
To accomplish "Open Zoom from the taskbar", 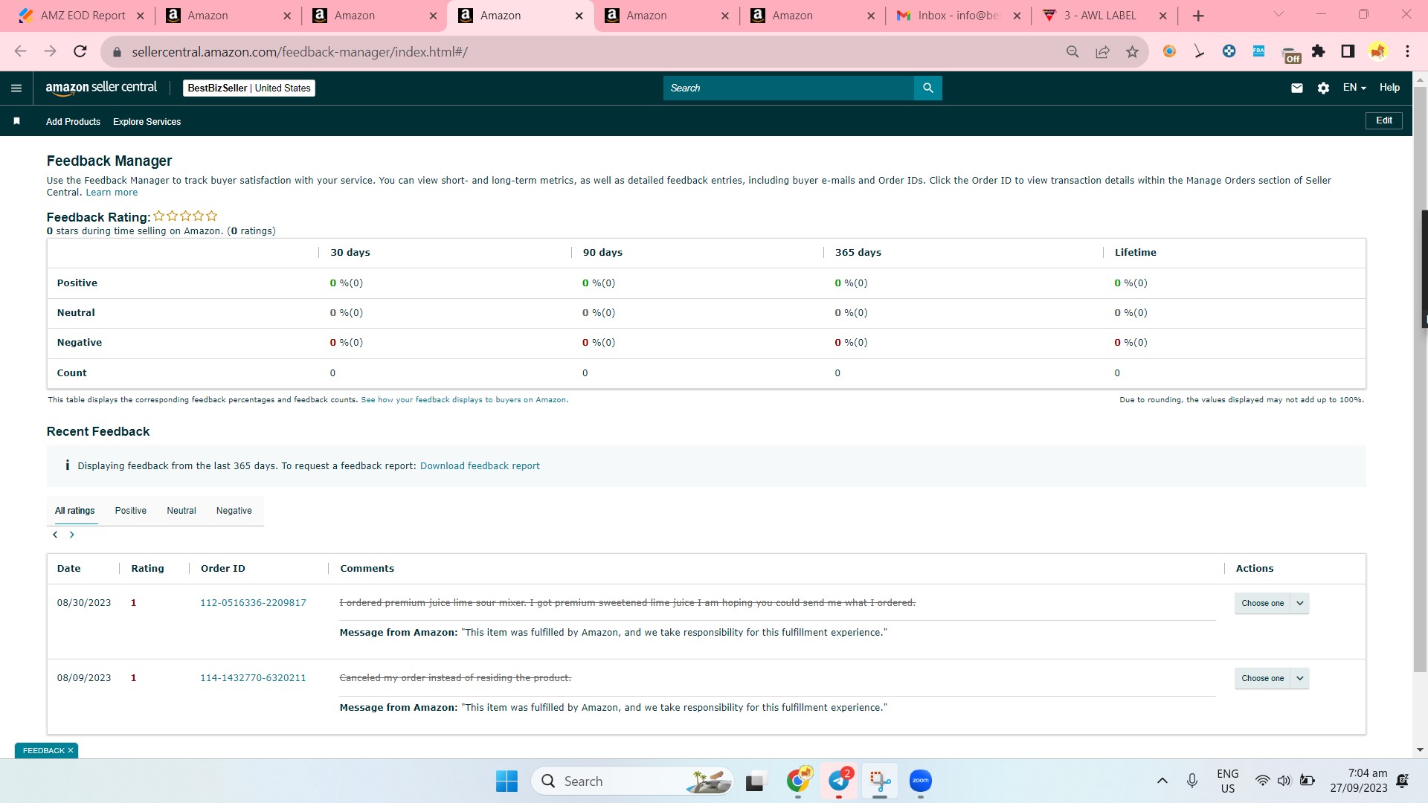I will (x=921, y=781).
